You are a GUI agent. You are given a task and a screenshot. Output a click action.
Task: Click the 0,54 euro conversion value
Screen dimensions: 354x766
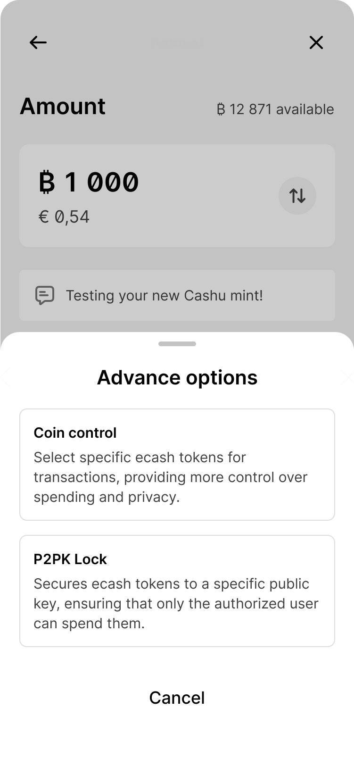pyautogui.click(x=72, y=217)
